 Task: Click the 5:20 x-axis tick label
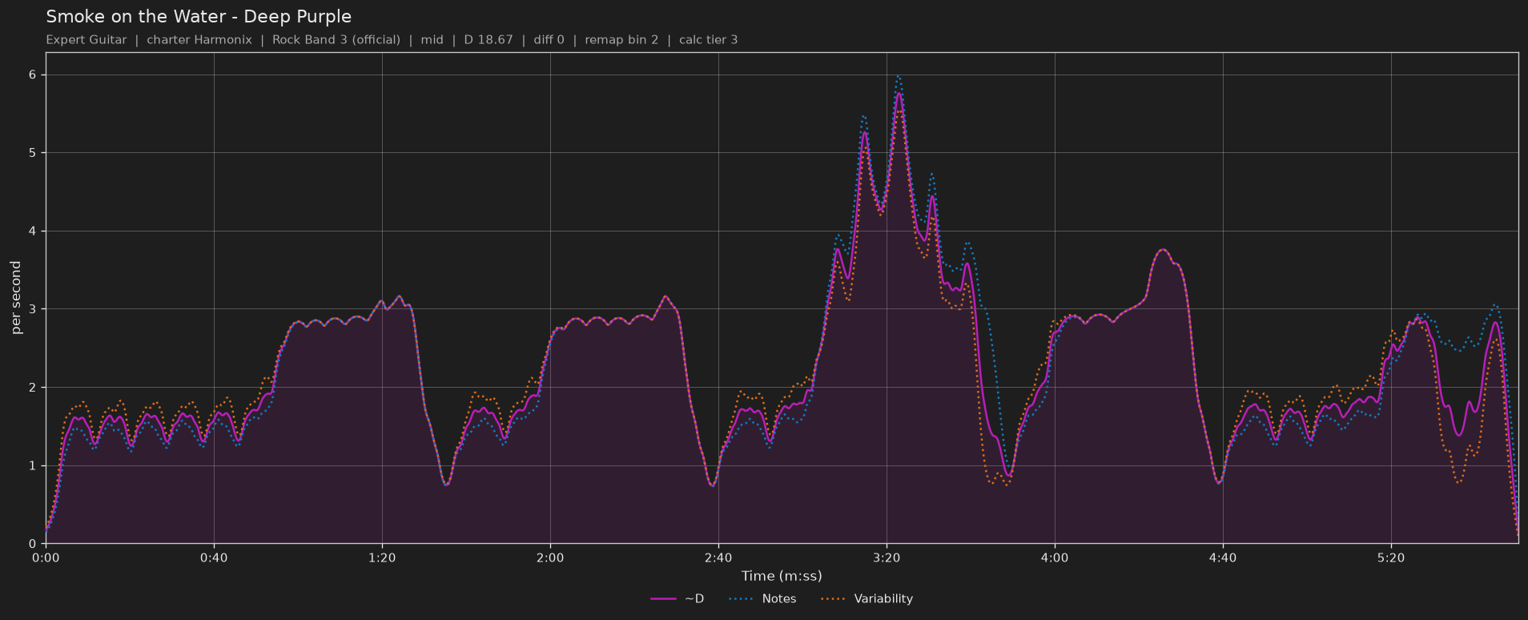point(1391,558)
